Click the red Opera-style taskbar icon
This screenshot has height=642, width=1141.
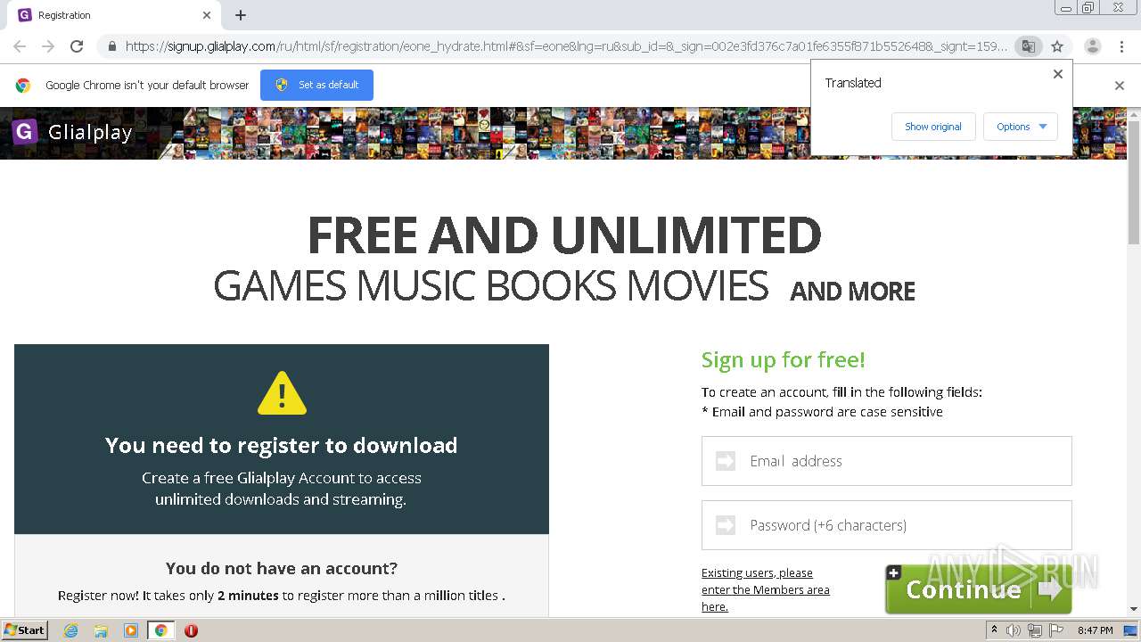tap(191, 630)
